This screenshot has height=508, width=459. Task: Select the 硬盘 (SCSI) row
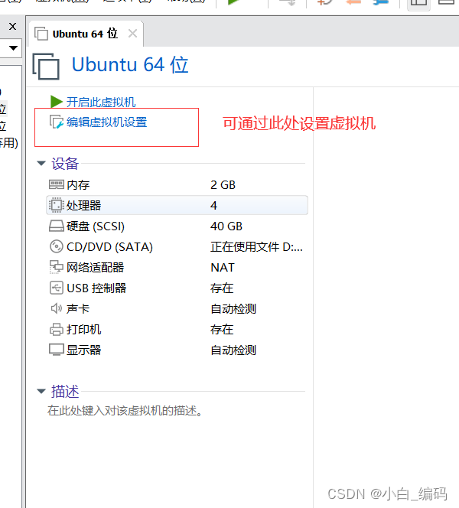pos(177,226)
